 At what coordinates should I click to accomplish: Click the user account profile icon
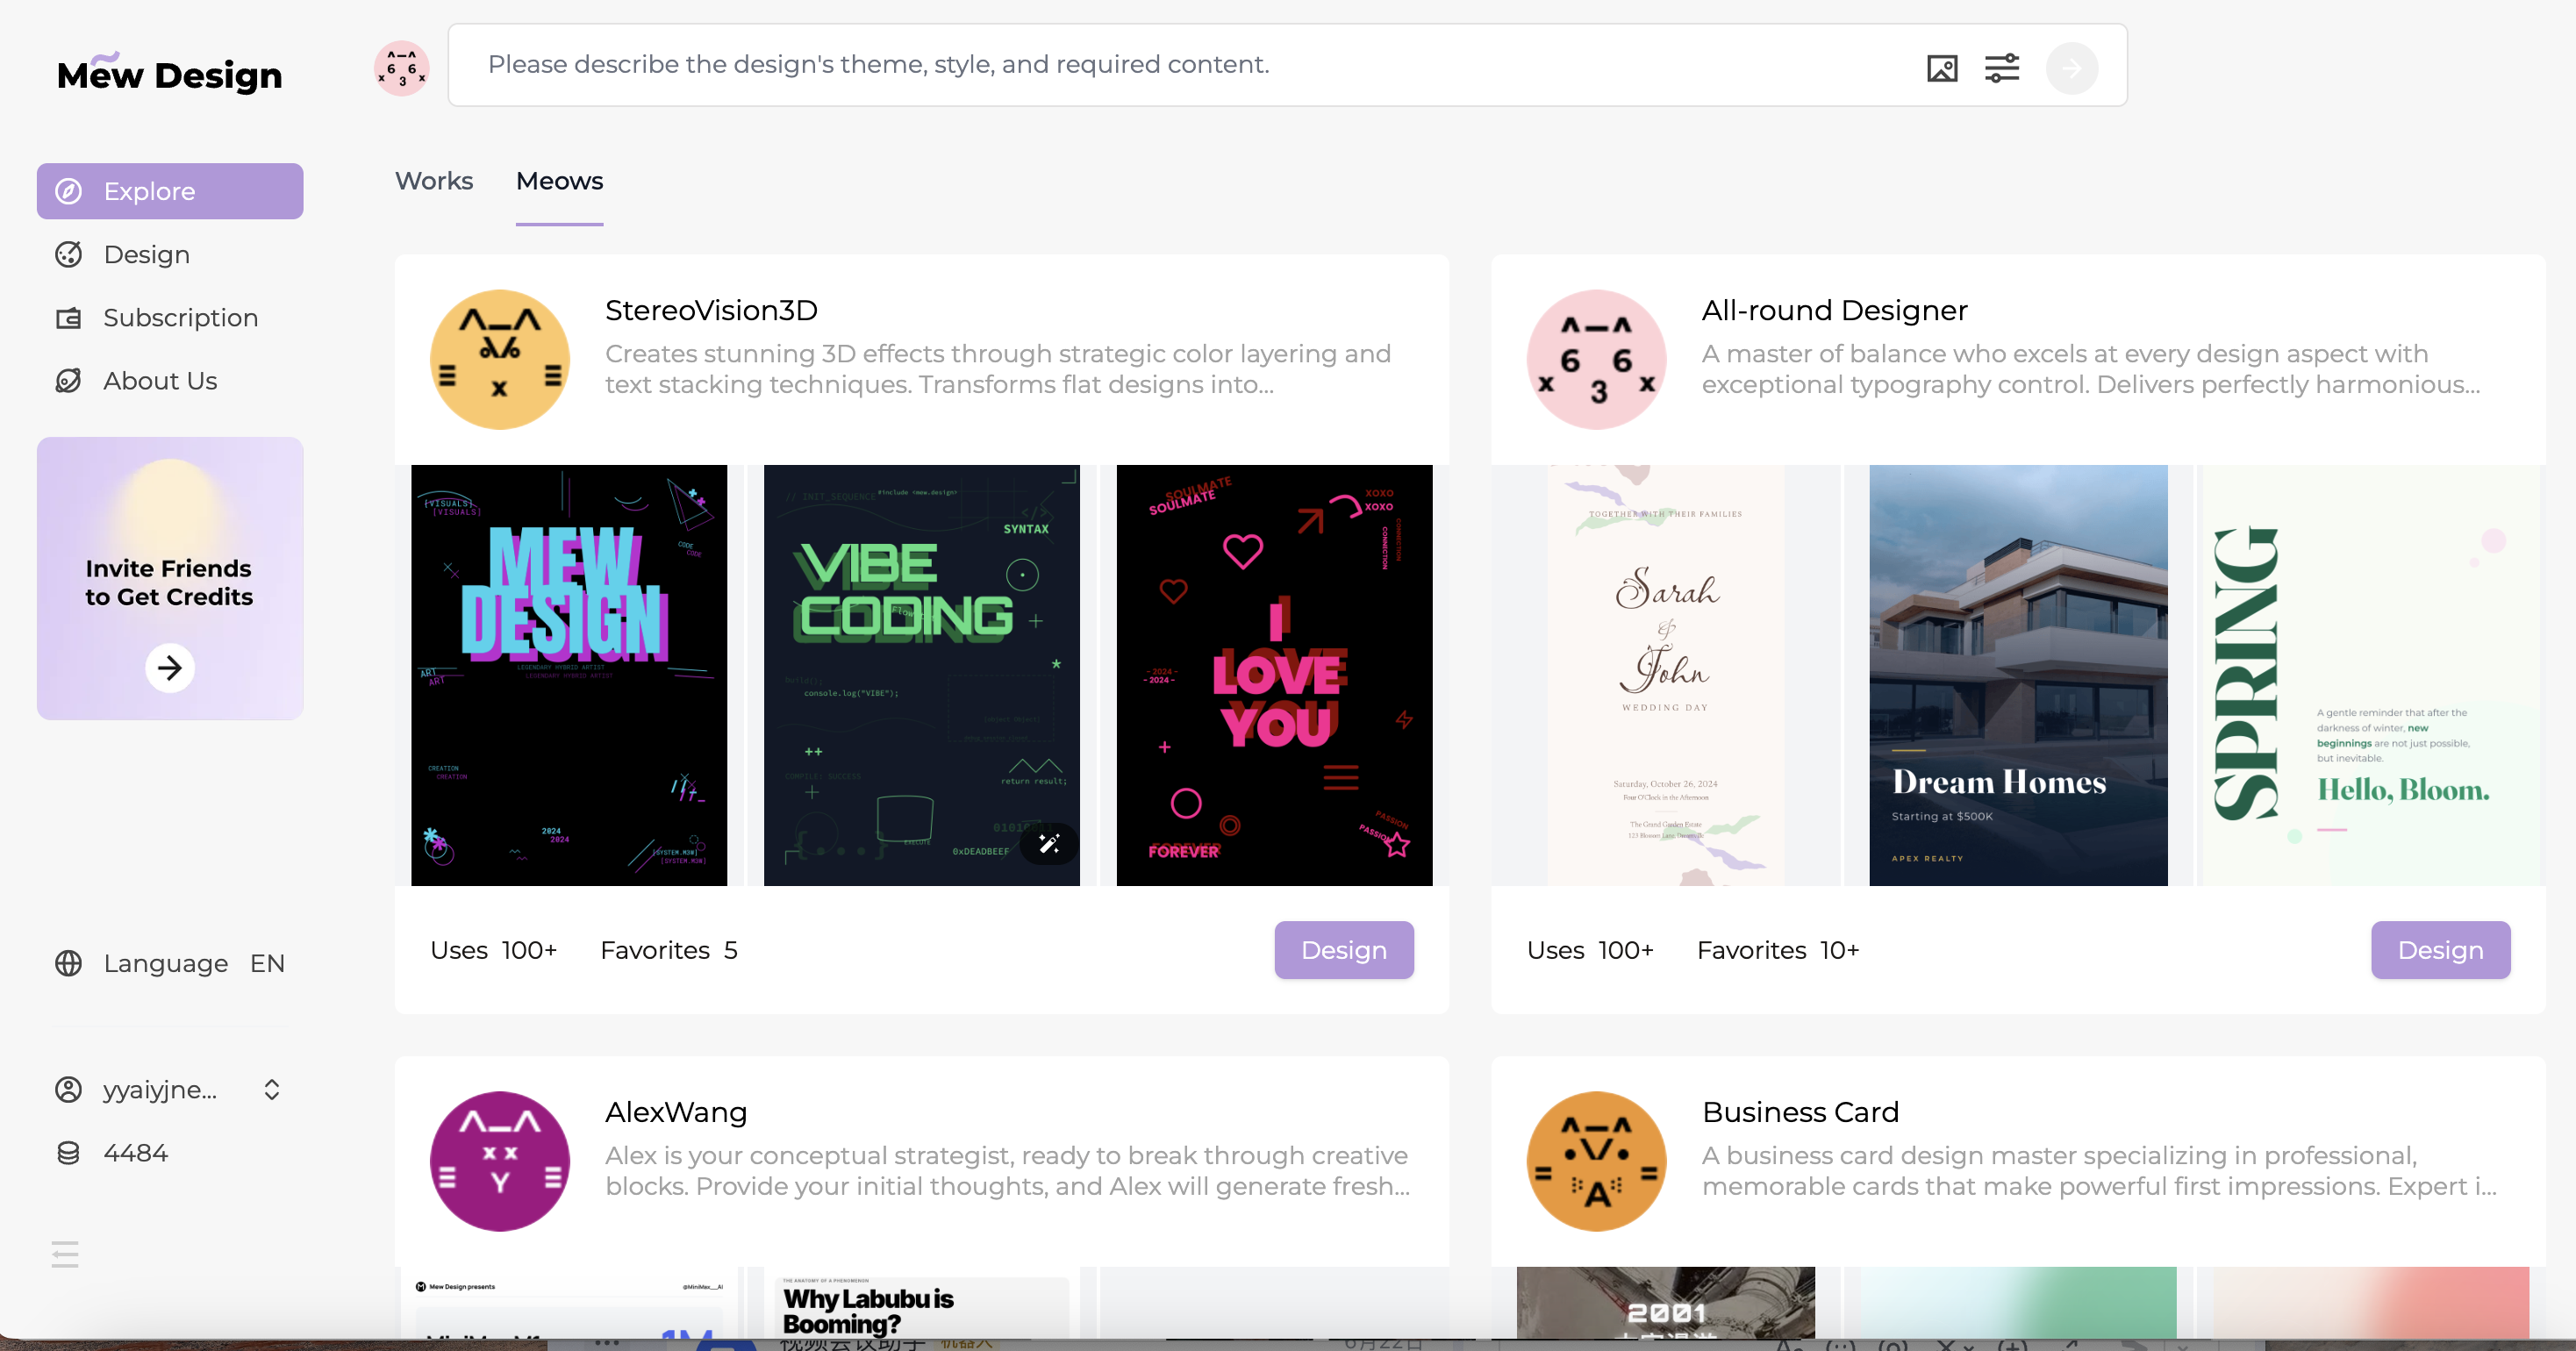[x=68, y=1089]
